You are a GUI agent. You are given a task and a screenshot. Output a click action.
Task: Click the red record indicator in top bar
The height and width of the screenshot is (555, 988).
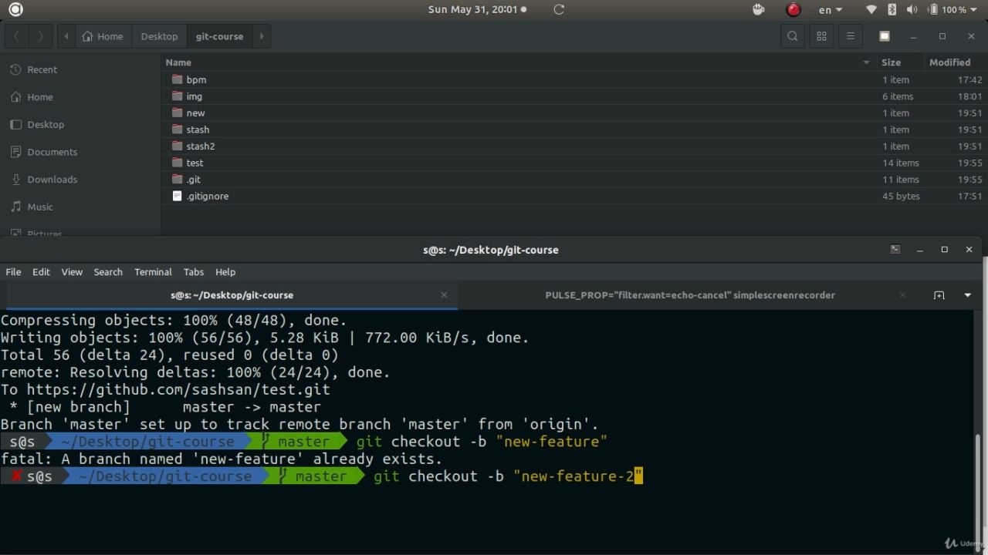[793, 9]
